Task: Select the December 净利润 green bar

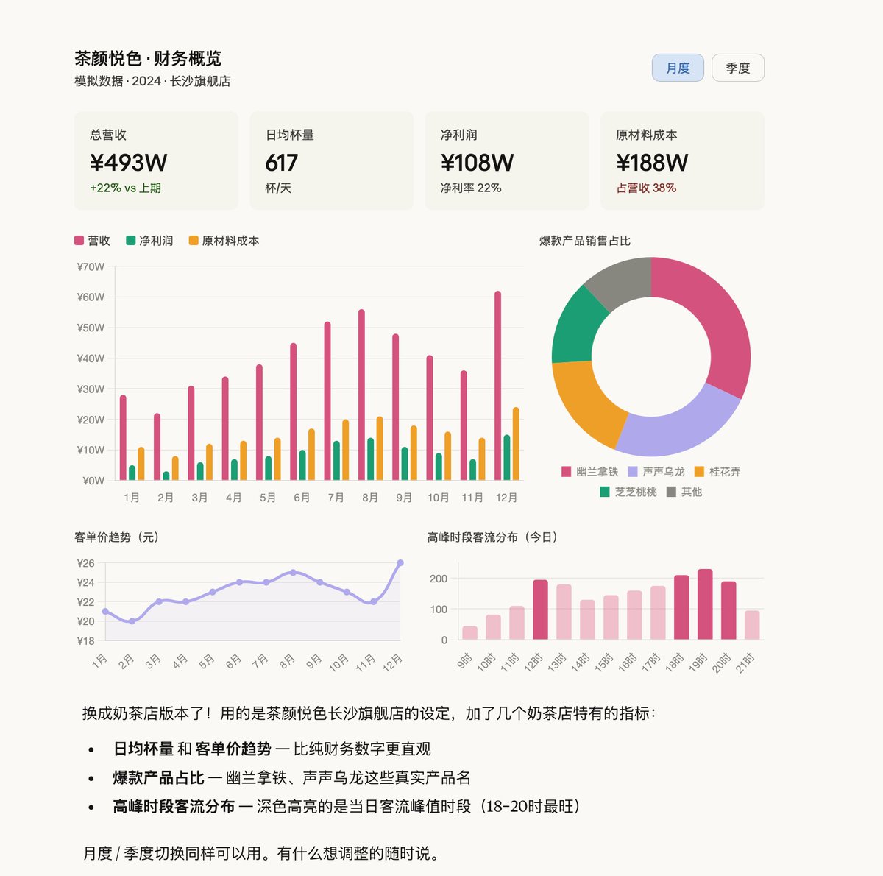Action: [507, 458]
